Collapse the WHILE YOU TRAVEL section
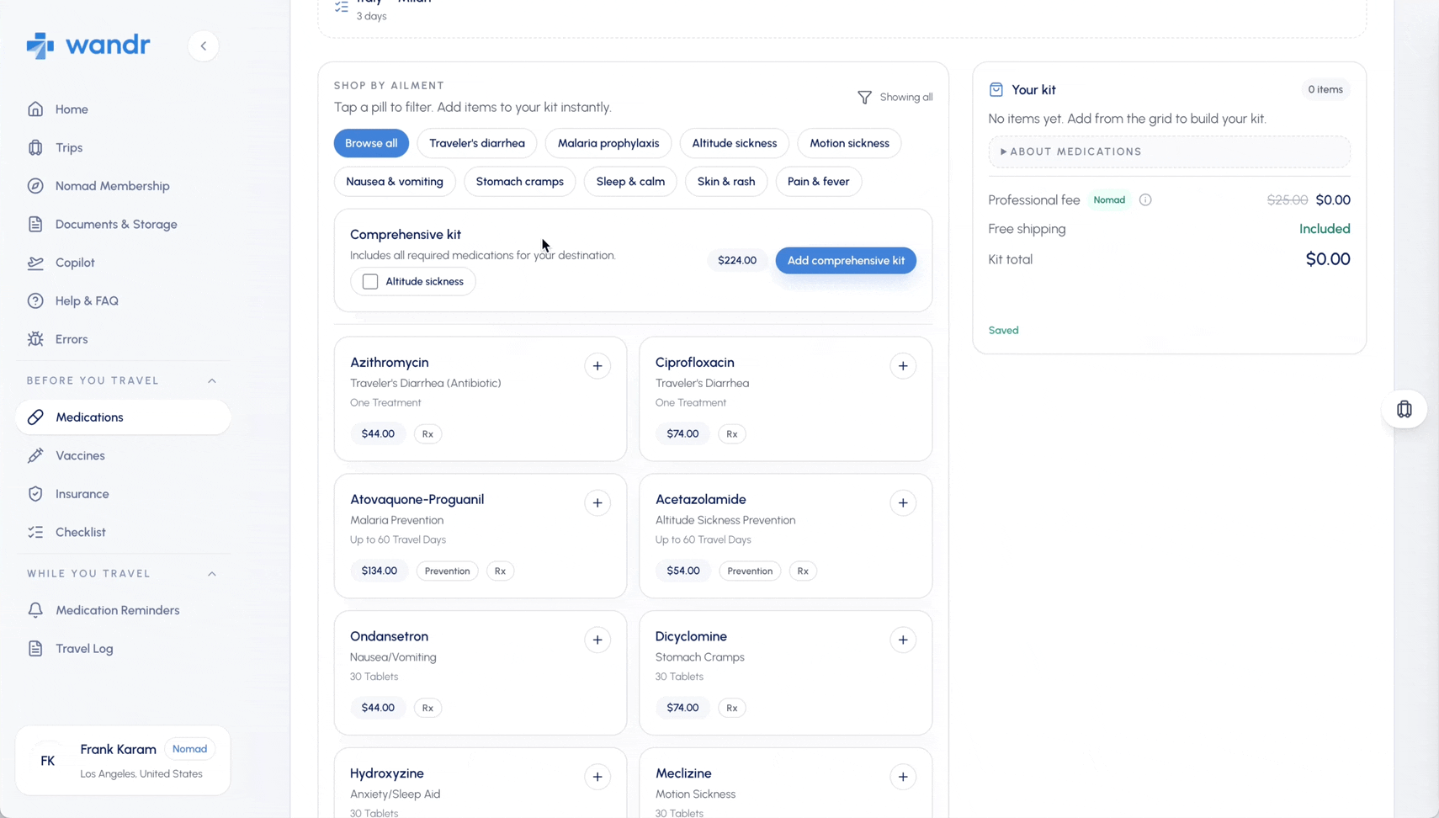Viewport: 1439px width, 818px height. coord(211,573)
